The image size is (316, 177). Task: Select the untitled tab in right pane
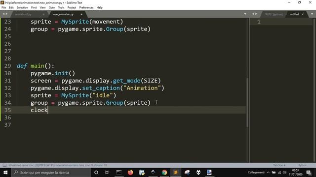(x=294, y=14)
